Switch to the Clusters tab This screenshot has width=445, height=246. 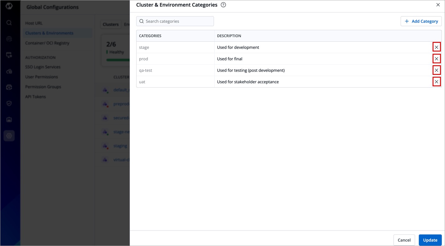(111, 24)
